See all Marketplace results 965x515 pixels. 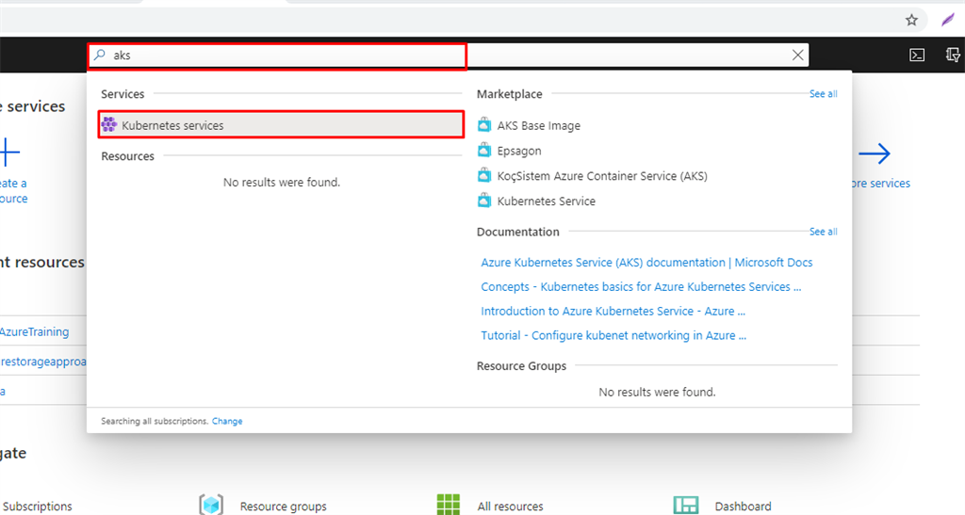823,94
